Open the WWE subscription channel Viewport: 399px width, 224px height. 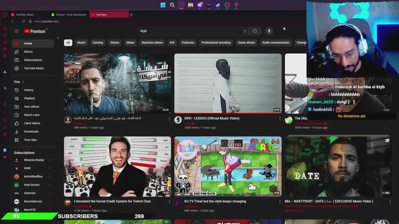[x=33, y=168]
